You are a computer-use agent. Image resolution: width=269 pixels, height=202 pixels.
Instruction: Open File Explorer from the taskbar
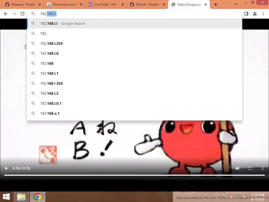tap(21, 197)
